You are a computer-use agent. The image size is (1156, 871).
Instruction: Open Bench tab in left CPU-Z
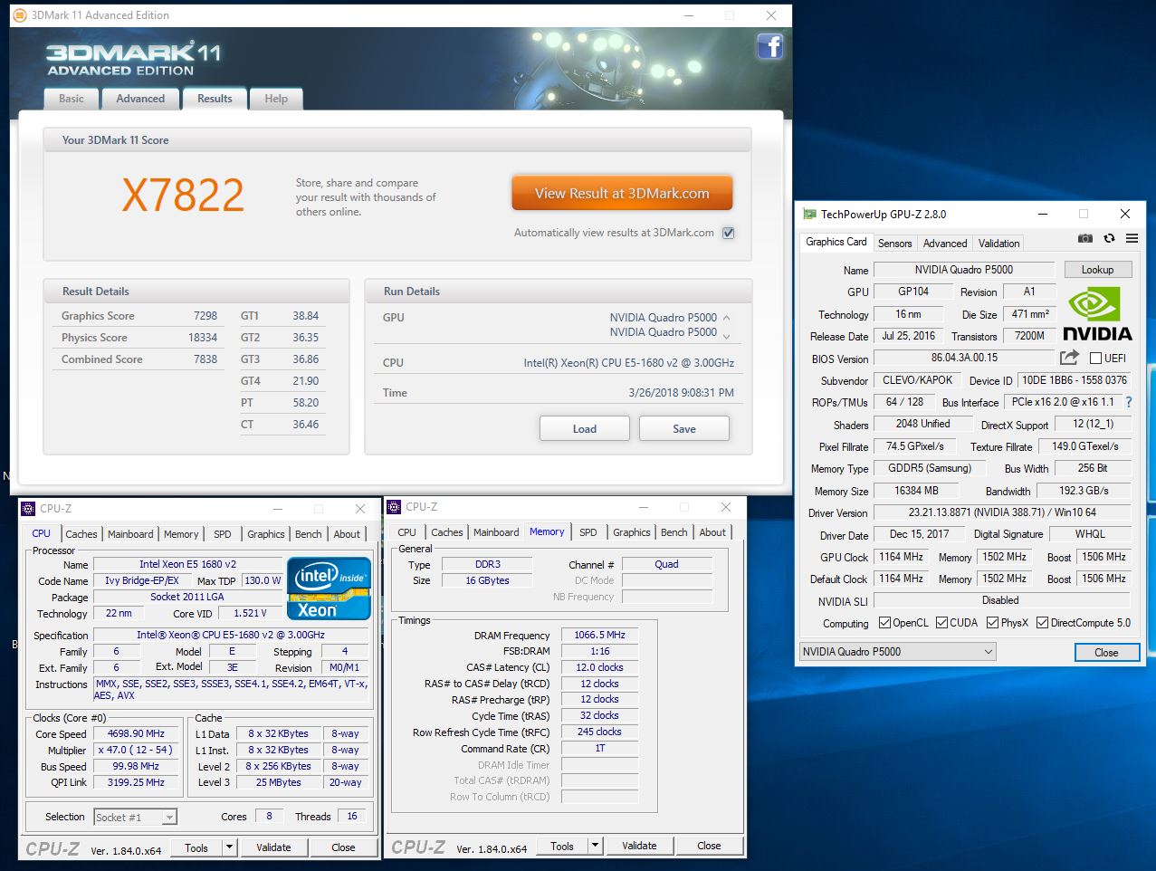coord(308,534)
